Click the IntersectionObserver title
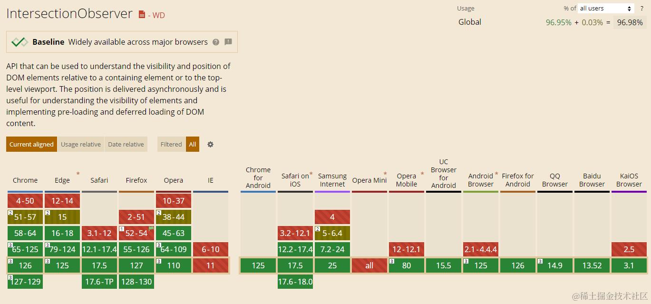This screenshot has width=651, height=304. pyautogui.click(x=69, y=13)
